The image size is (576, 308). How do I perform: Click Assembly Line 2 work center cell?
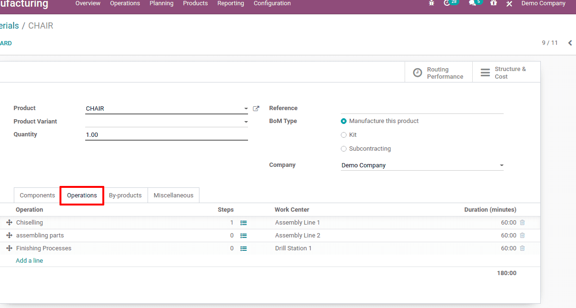pos(298,236)
